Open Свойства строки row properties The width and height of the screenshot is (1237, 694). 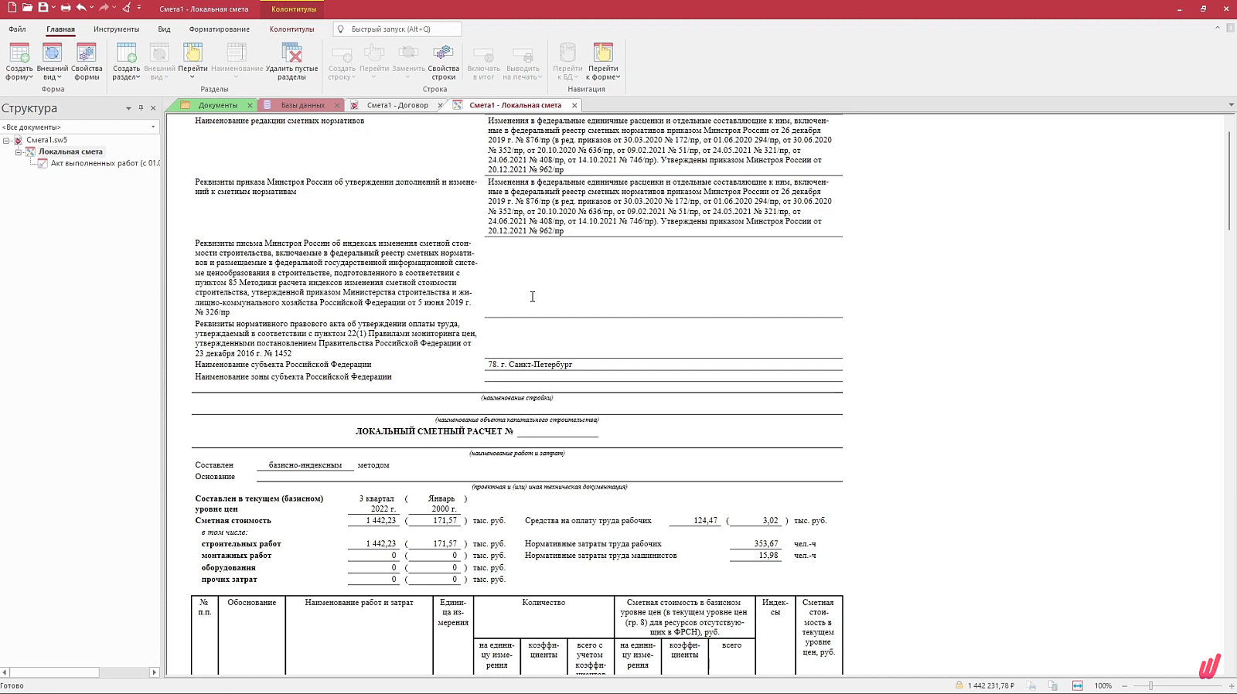click(x=443, y=62)
